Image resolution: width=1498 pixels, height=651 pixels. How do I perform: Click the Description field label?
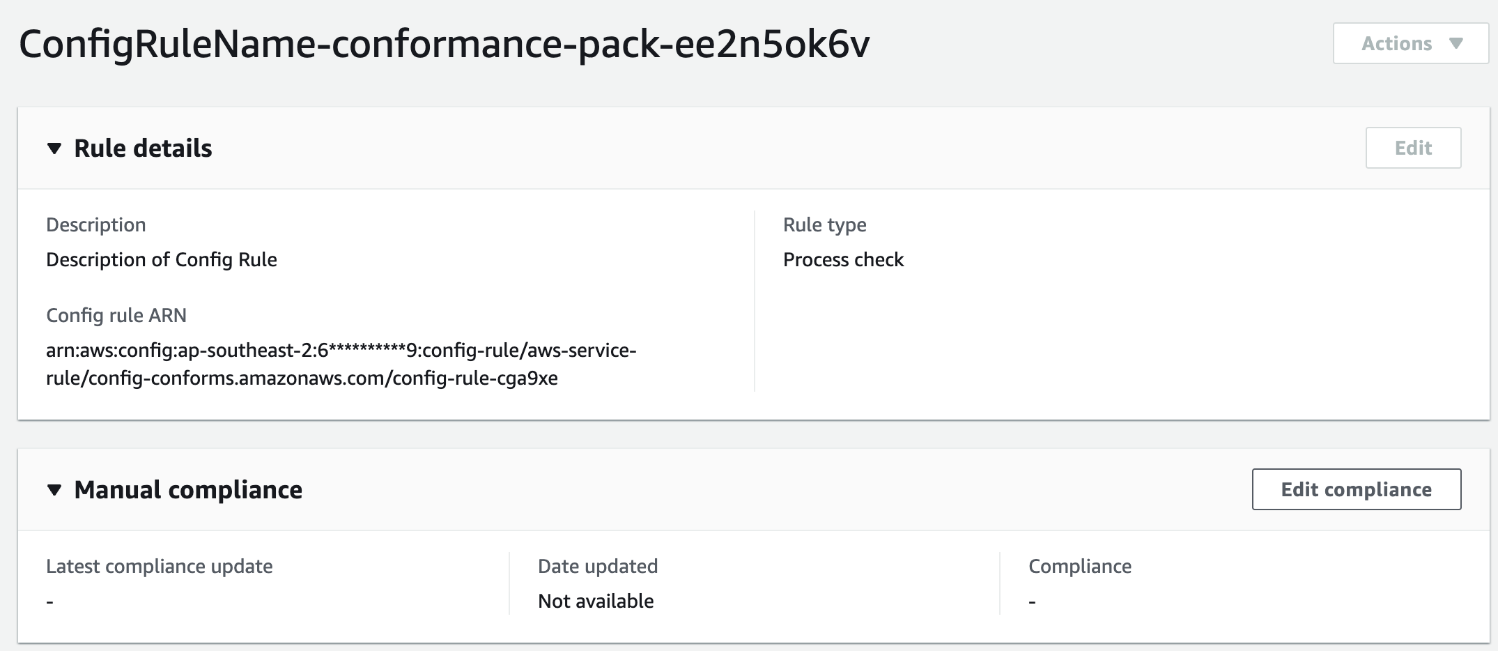(x=96, y=224)
